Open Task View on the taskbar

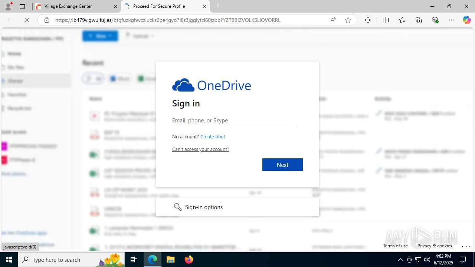(134, 260)
